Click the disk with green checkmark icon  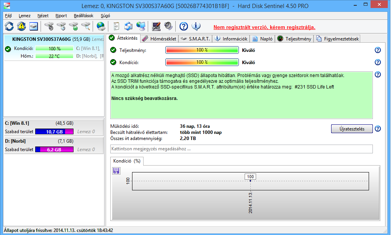click(73, 26)
